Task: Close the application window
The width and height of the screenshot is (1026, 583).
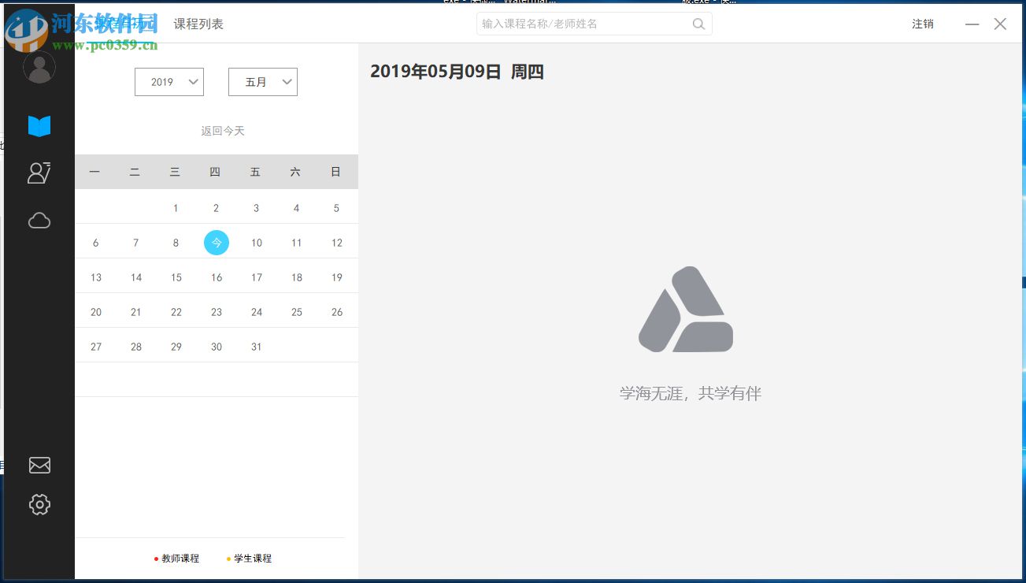Action: point(1000,24)
